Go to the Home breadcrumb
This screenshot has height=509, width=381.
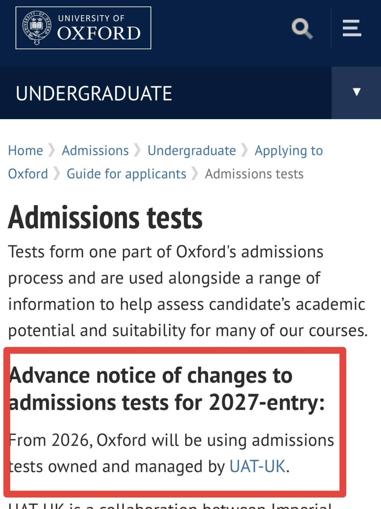25,151
